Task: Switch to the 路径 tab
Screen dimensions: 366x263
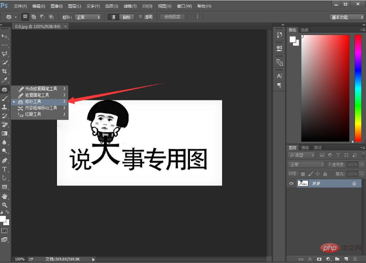Action: click(x=318, y=148)
